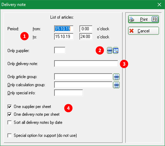Click the Cancel button
This screenshot has width=165, height=146.
tap(144, 31)
